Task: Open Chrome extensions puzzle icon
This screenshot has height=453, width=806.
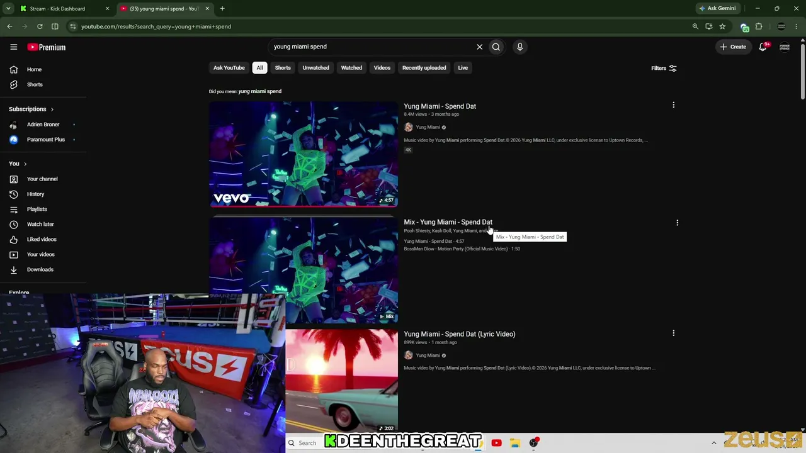Action: pyautogui.click(x=759, y=26)
